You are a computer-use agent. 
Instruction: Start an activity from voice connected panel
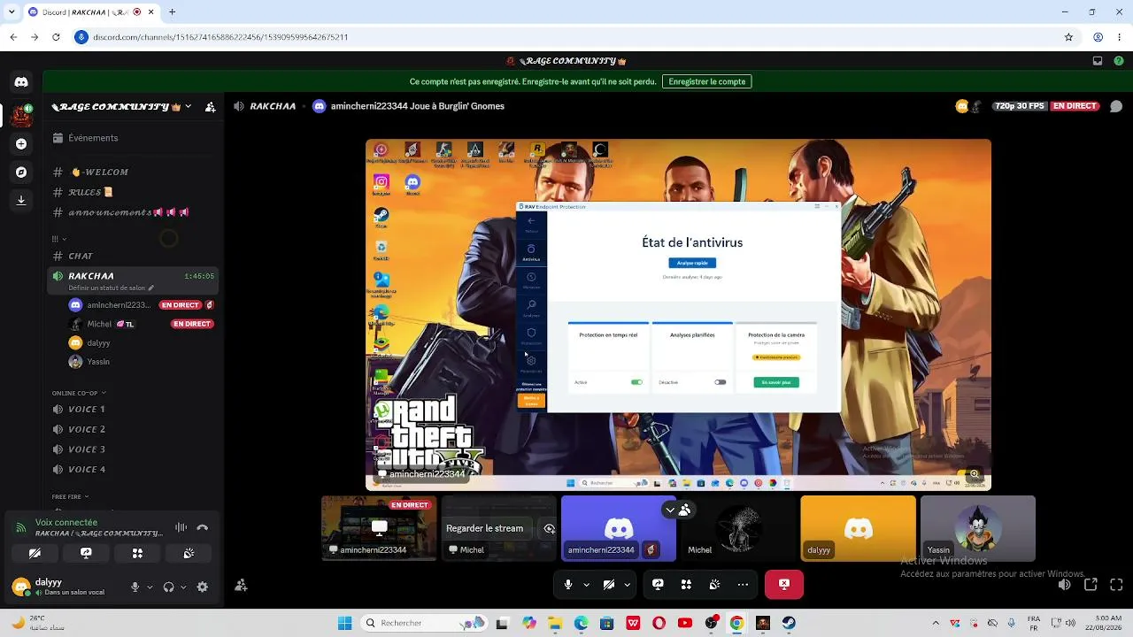[137, 554]
